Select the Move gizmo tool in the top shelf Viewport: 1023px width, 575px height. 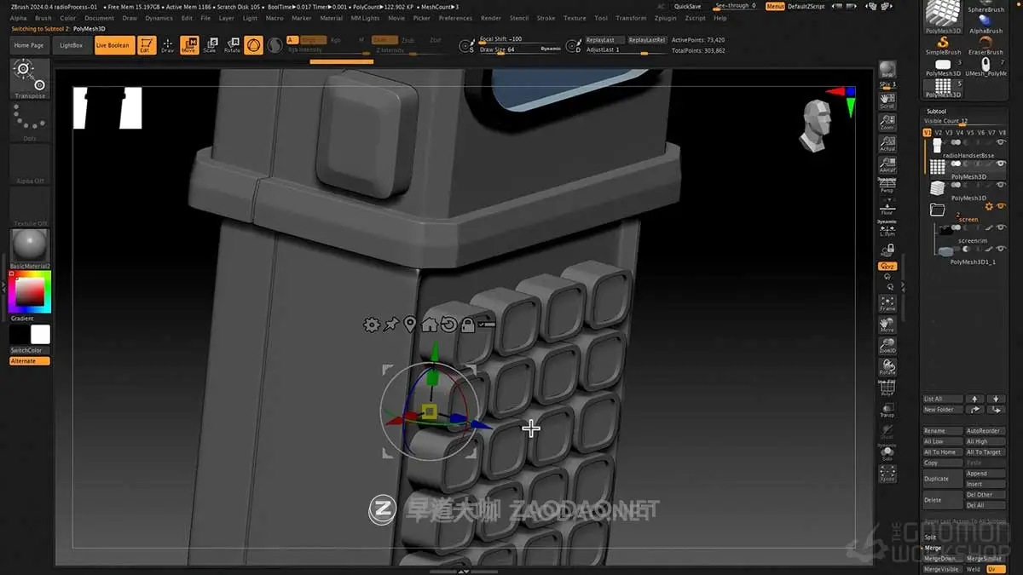188,45
